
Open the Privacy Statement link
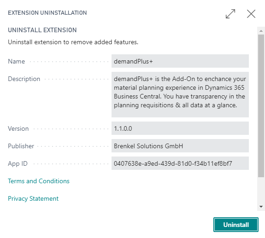click(x=33, y=198)
